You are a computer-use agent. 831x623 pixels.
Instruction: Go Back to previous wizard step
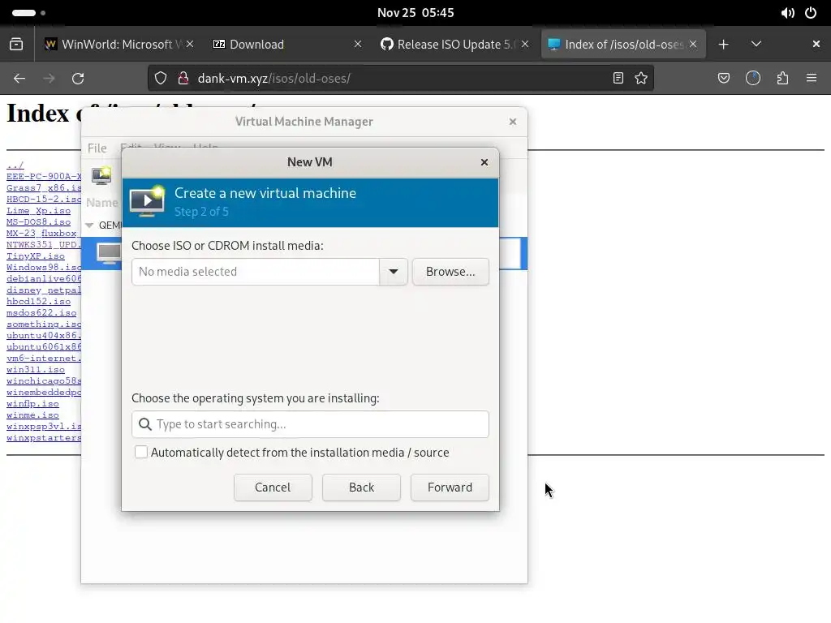tap(361, 488)
